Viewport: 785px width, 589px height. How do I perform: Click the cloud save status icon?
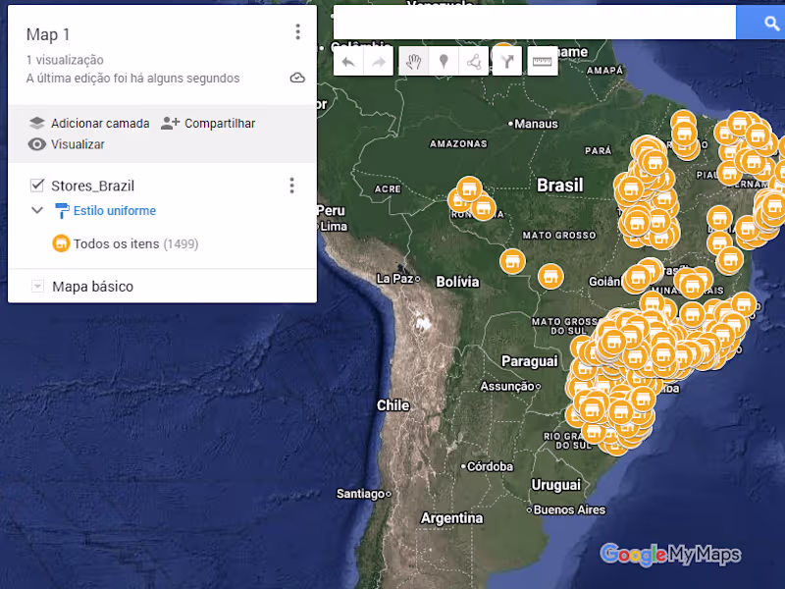(x=297, y=78)
